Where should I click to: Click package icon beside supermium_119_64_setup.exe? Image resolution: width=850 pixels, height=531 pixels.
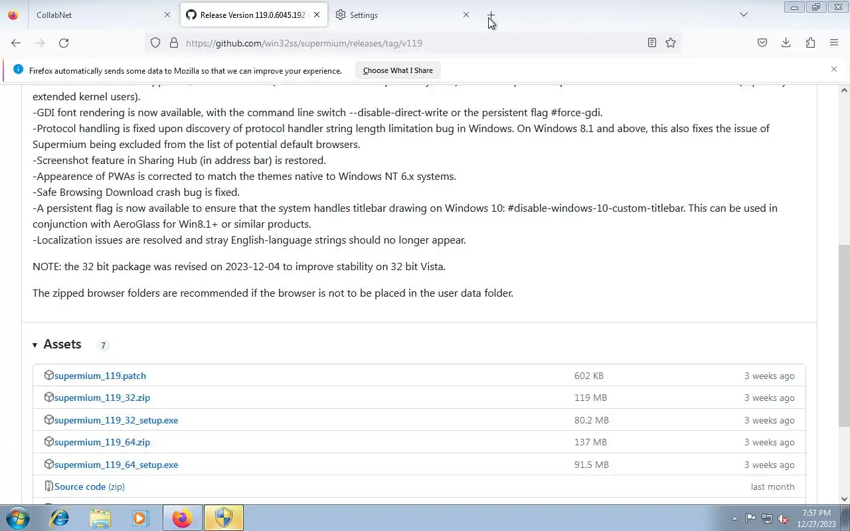tap(48, 464)
